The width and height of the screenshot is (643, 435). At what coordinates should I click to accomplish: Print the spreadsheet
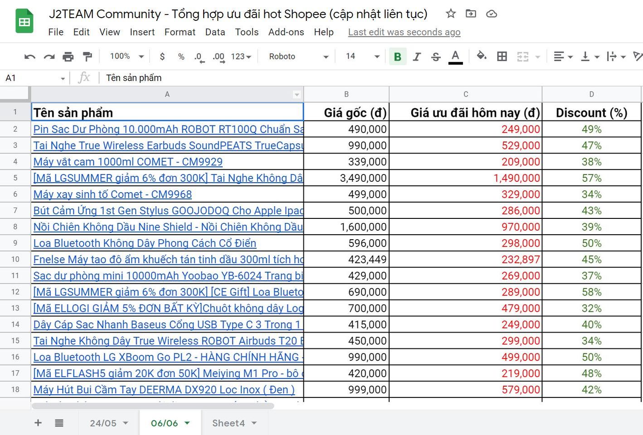pos(68,57)
